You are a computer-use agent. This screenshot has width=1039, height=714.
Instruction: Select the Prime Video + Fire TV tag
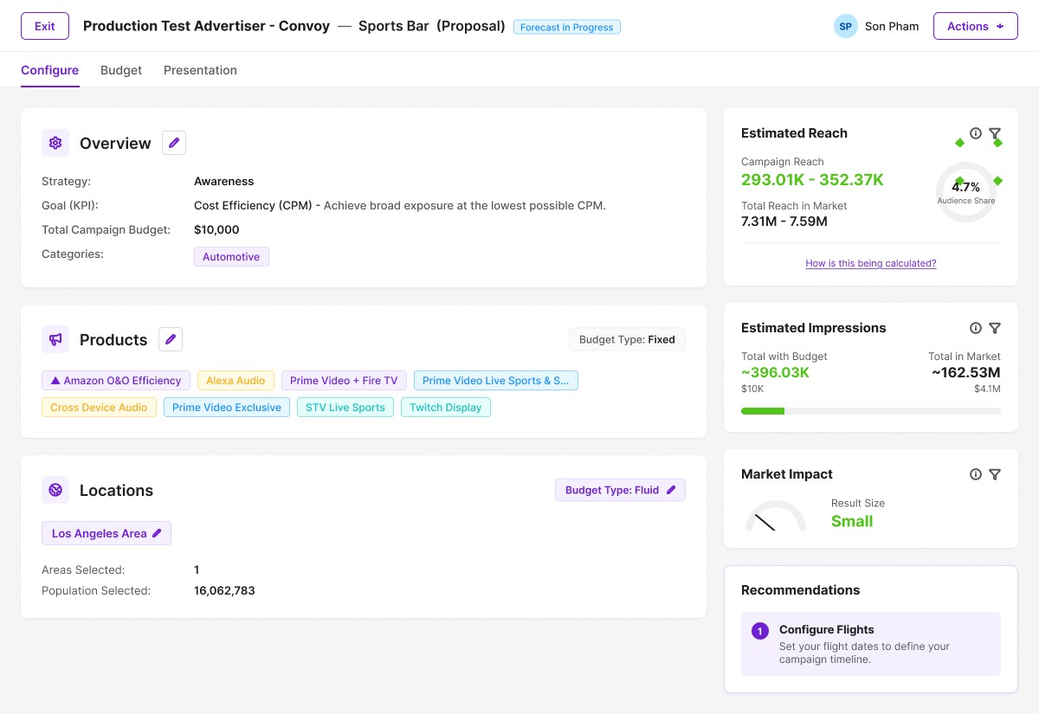pyautogui.click(x=344, y=381)
